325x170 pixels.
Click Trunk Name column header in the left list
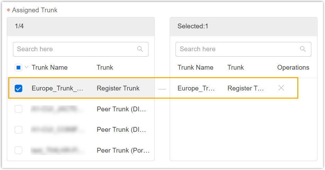pos(50,68)
